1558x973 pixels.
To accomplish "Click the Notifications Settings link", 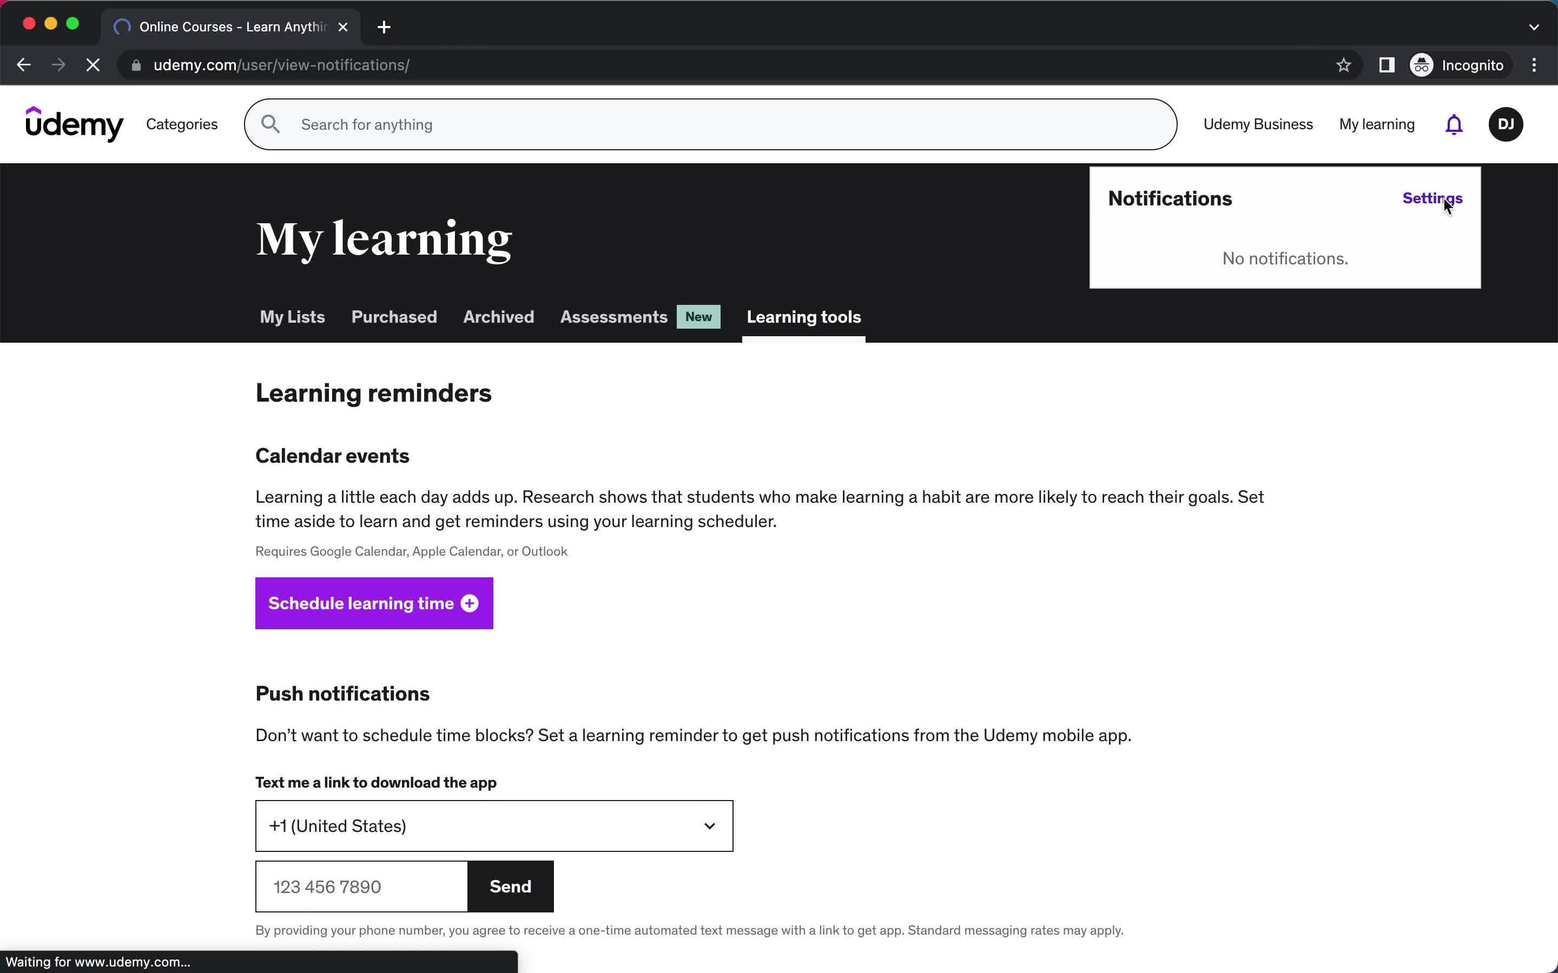I will click(x=1432, y=197).
